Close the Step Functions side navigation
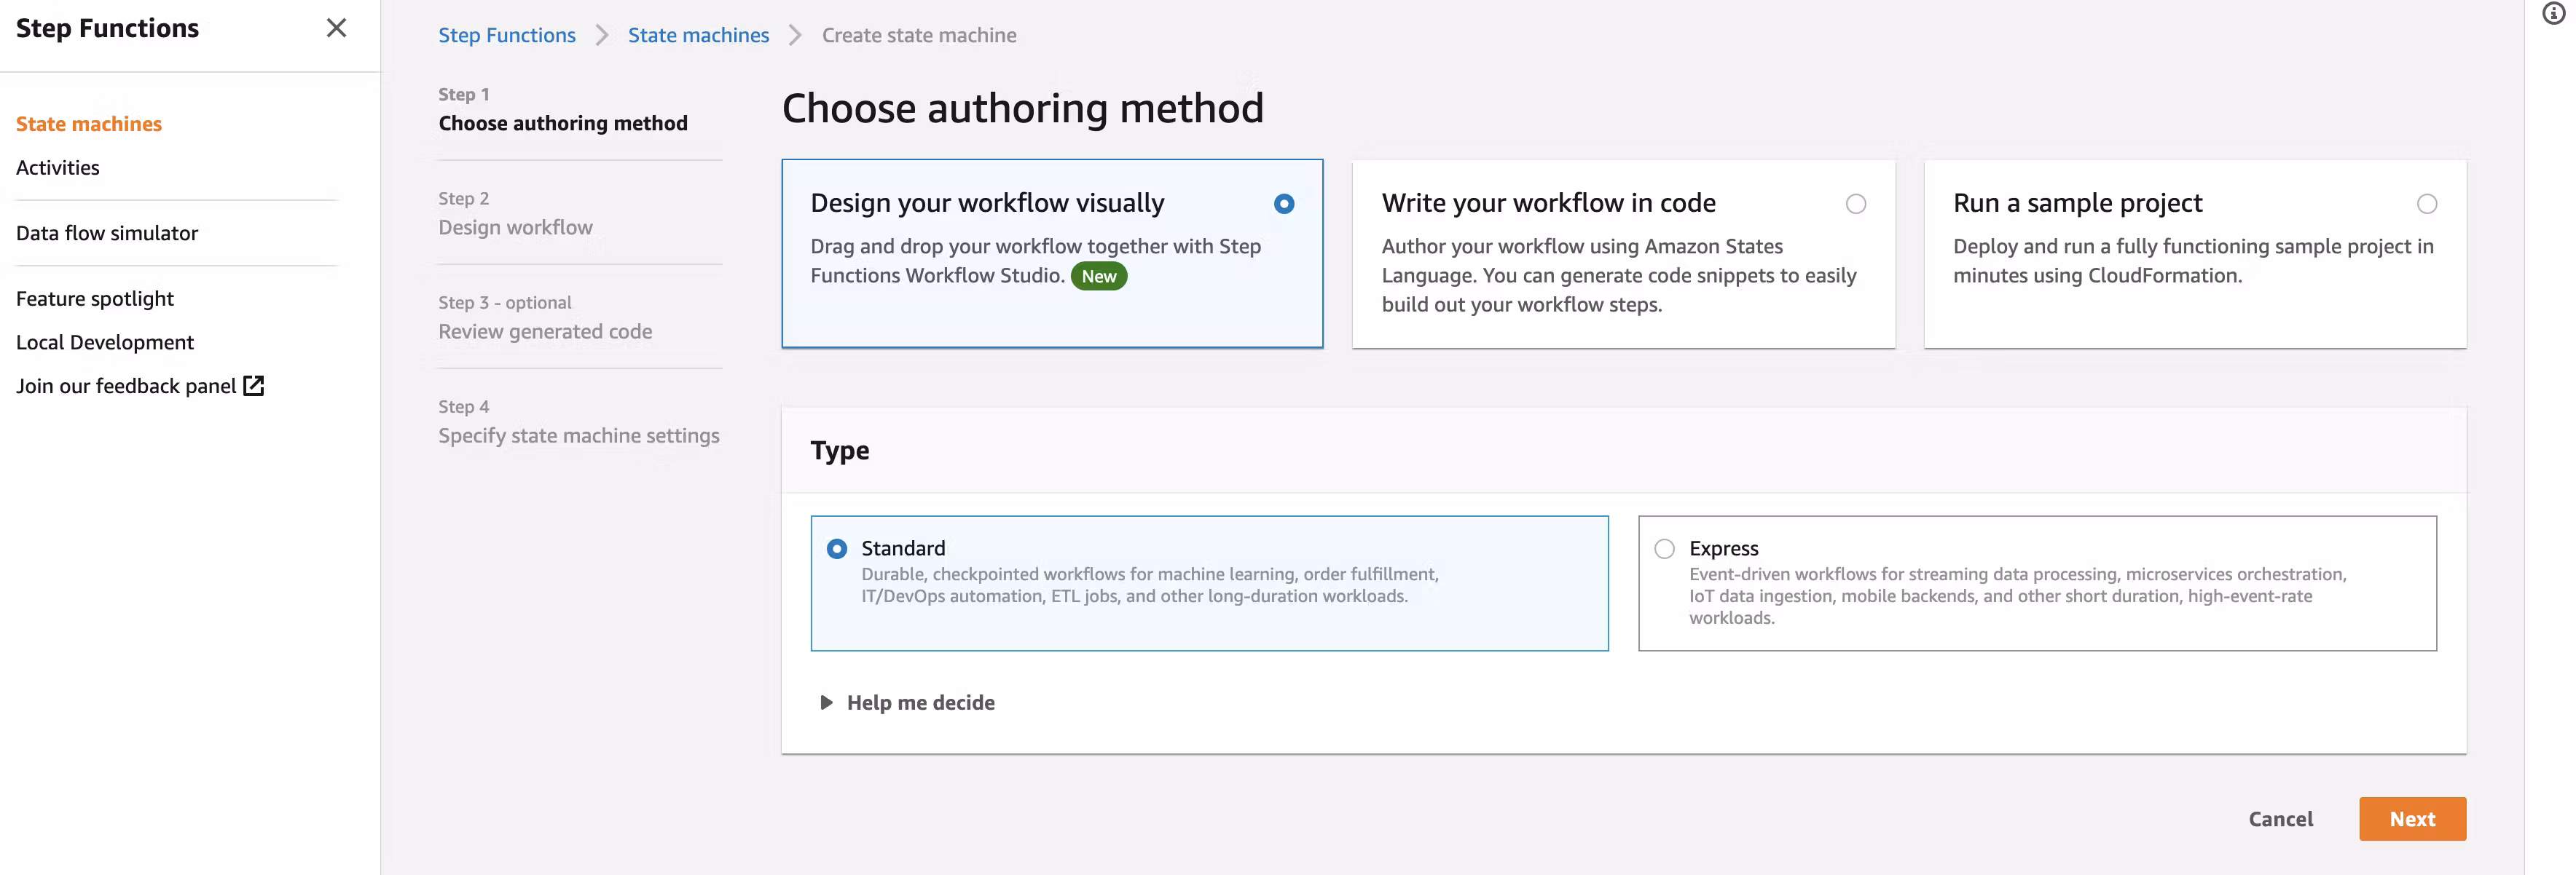The image size is (2576, 875). click(x=336, y=28)
